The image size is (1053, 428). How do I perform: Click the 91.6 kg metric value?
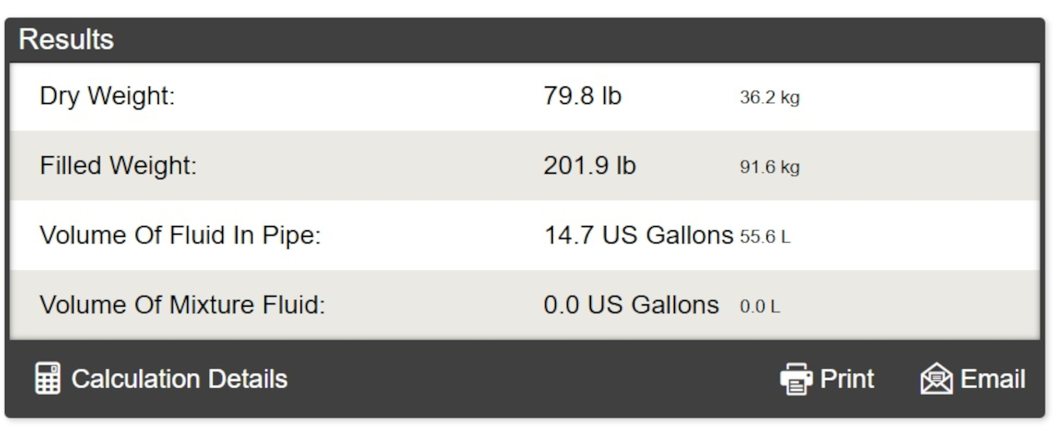point(769,168)
